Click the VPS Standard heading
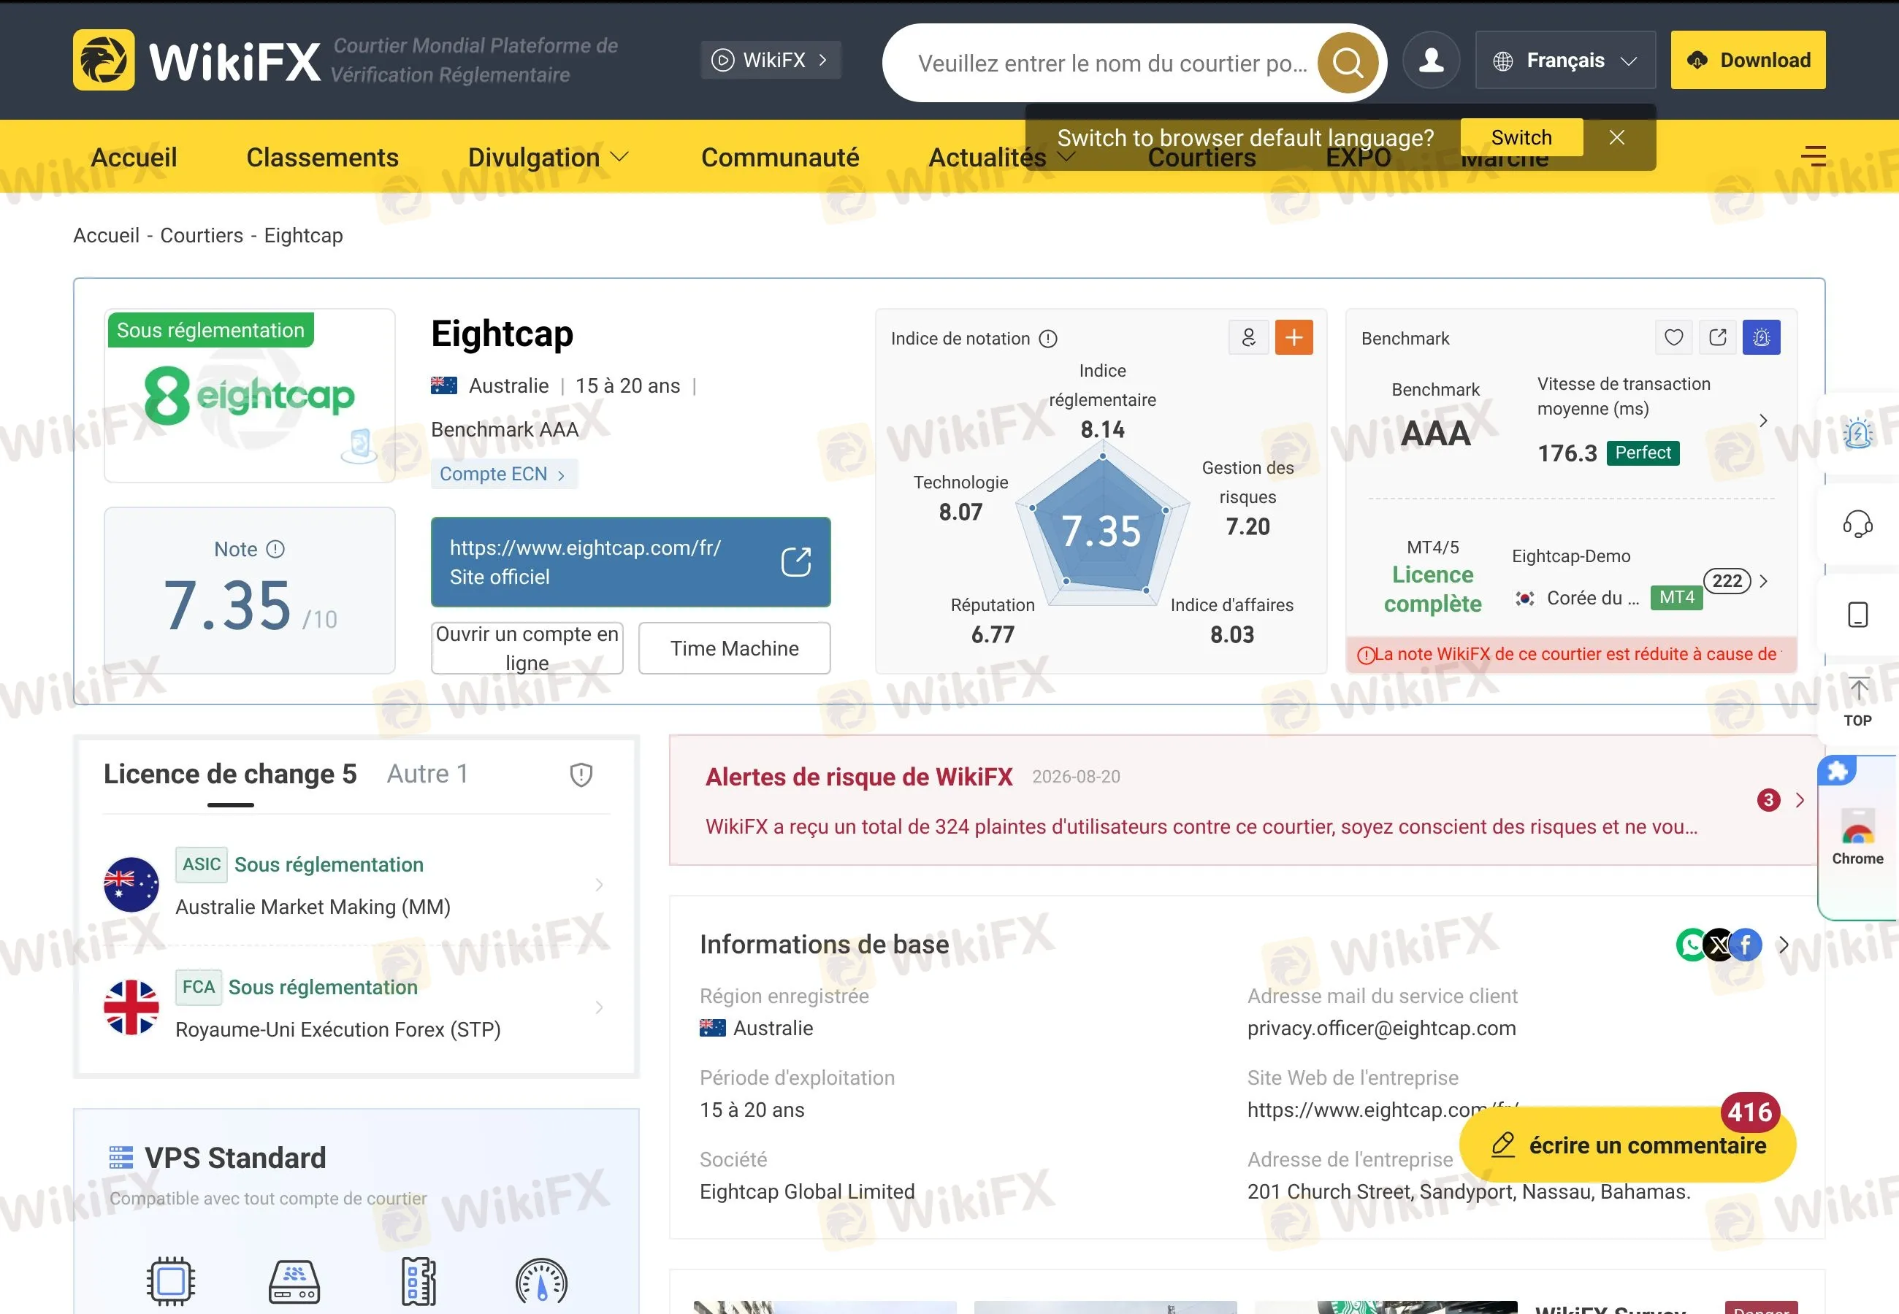This screenshot has width=1899, height=1314. pos(235,1159)
